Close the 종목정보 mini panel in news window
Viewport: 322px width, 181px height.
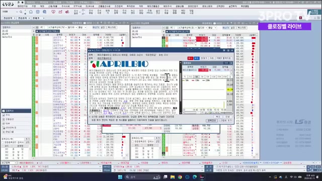point(231,63)
